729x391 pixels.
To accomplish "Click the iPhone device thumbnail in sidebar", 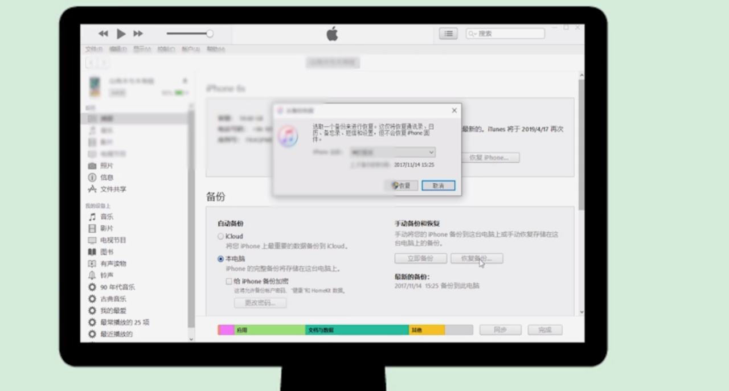I will pyautogui.click(x=95, y=87).
